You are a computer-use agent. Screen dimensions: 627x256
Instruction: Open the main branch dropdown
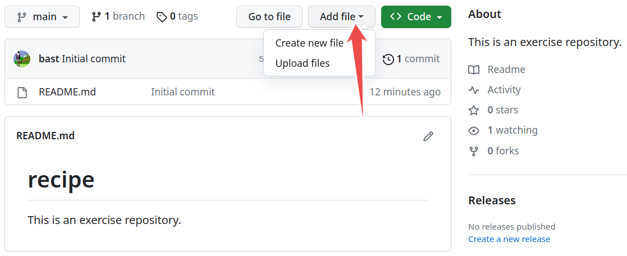coord(42,17)
